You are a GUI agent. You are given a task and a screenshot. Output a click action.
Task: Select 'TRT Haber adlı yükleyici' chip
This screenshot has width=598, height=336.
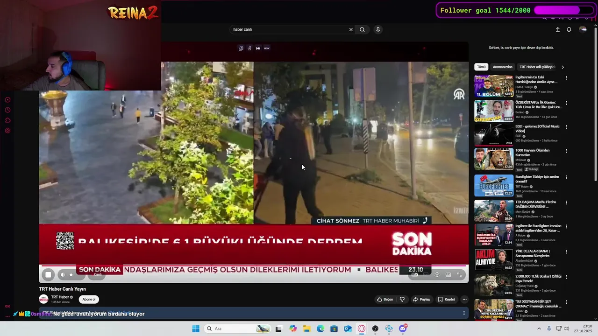point(537,67)
